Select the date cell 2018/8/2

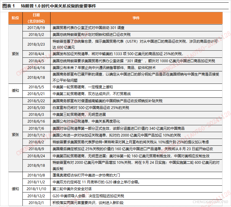click(36, 142)
